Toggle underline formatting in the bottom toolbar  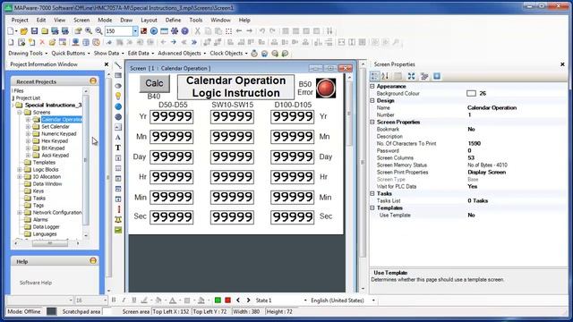point(133,301)
